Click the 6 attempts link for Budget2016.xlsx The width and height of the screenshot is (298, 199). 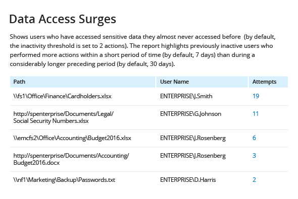click(254, 138)
